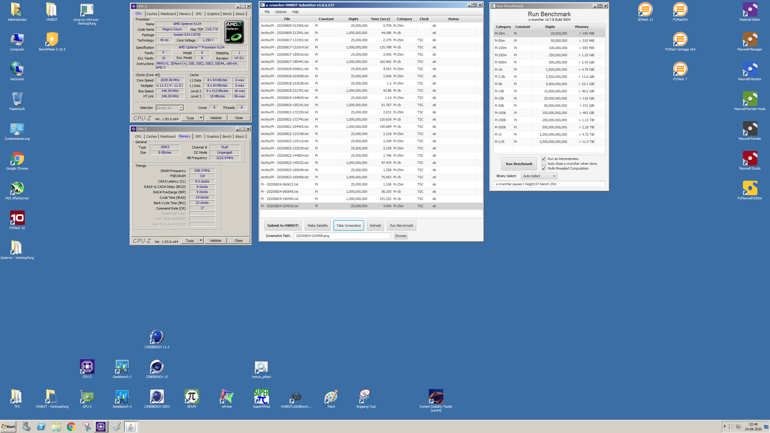Switch to SPD tab in lower CPU-Z
The width and height of the screenshot is (770, 433).
[199, 137]
